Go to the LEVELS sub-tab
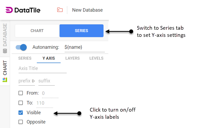 [96, 58]
